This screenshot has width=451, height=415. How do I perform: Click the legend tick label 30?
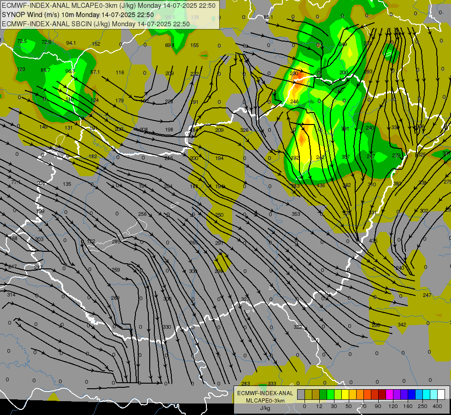[x=334, y=406]
